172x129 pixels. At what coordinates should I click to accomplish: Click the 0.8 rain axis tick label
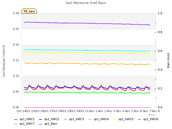[x=160, y=32]
